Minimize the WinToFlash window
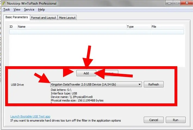The height and width of the screenshot is (130, 193). tap(169, 3)
